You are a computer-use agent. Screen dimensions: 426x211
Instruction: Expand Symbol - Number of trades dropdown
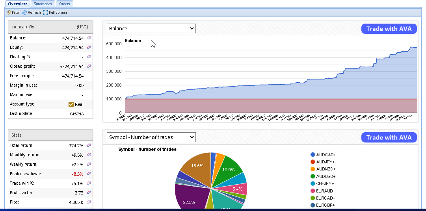point(151,137)
